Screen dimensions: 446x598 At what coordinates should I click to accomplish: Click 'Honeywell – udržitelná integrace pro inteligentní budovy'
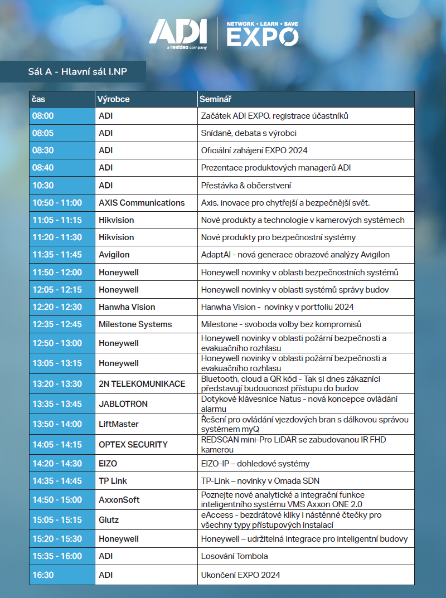click(x=304, y=539)
